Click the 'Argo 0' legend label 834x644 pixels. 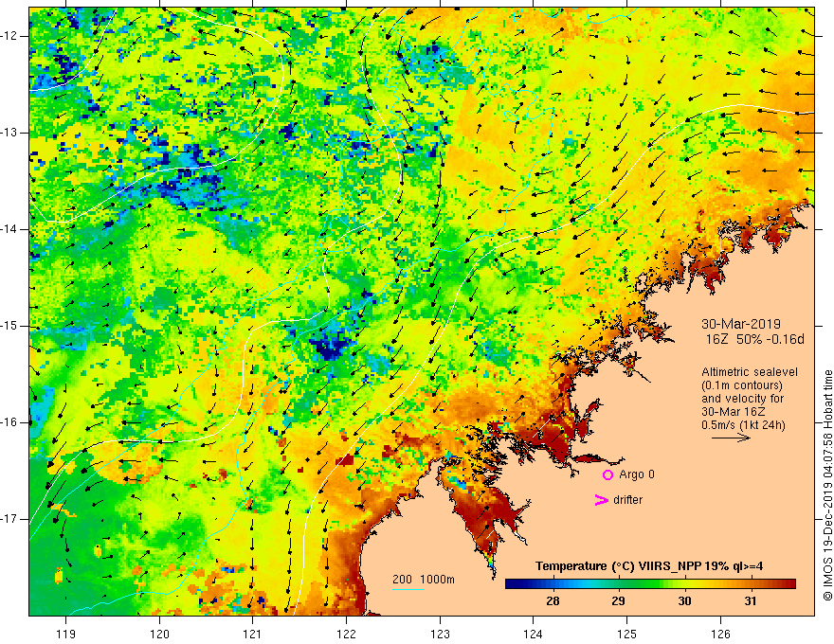pos(637,474)
